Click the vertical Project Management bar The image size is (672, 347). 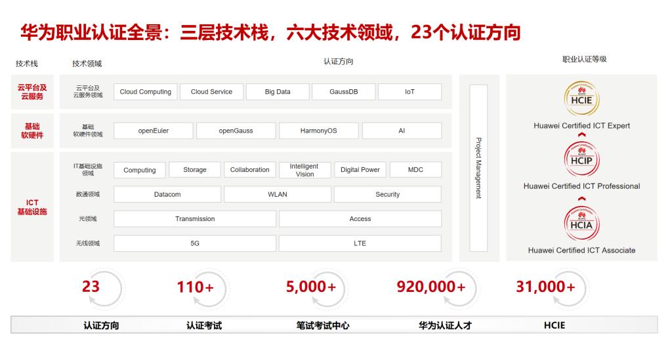point(478,168)
